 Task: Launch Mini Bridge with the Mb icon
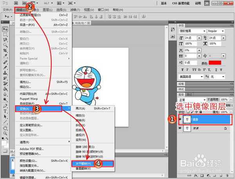click(24, 3)
